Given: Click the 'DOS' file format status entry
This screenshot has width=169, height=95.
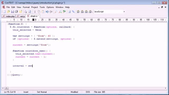Looking at the screenshot, I should [x=88, y=92].
